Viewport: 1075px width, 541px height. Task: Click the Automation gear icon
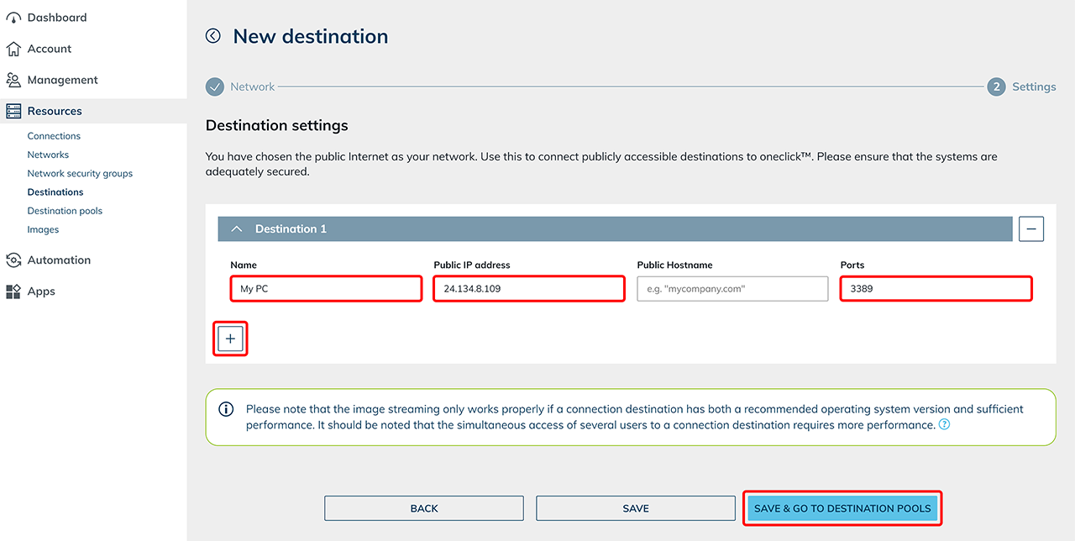13,260
